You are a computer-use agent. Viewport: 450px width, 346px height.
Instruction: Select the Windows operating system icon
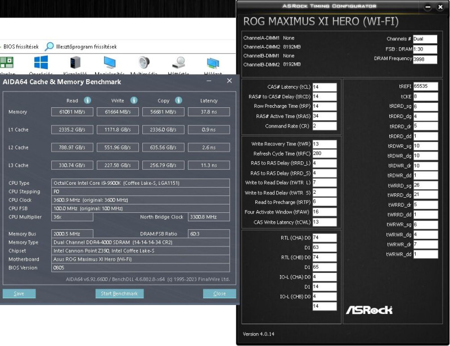coord(41,62)
